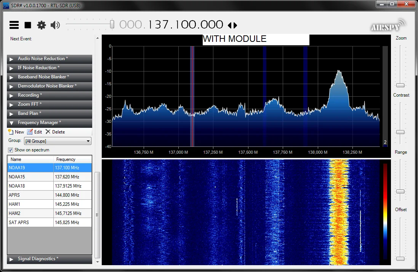Viewport: 418px width, 272px height.
Task: Select the HAM2 entry
Action: [50, 213]
